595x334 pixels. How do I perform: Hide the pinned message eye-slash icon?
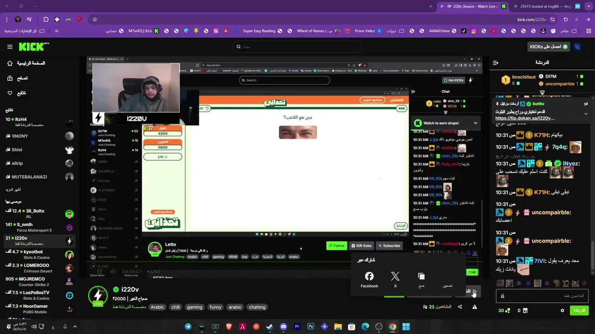coord(586,104)
